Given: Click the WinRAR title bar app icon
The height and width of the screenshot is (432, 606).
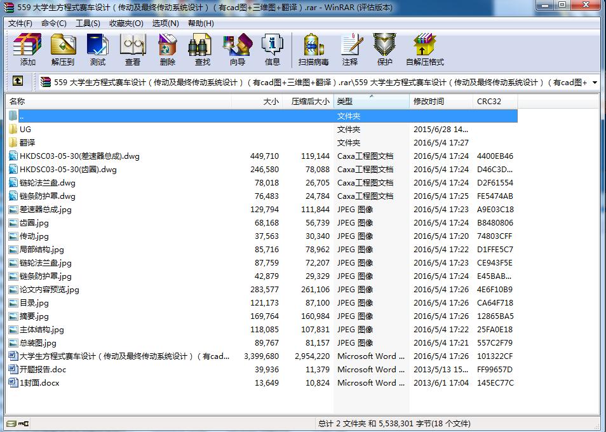Looking at the screenshot, I should [x=8, y=8].
